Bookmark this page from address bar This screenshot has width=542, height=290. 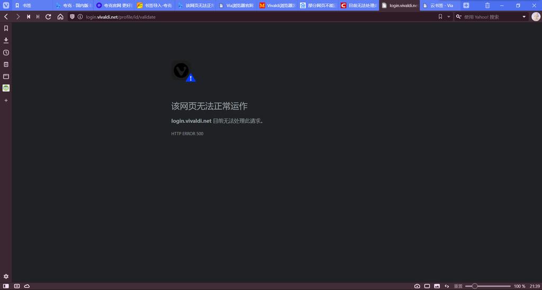[x=440, y=16]
